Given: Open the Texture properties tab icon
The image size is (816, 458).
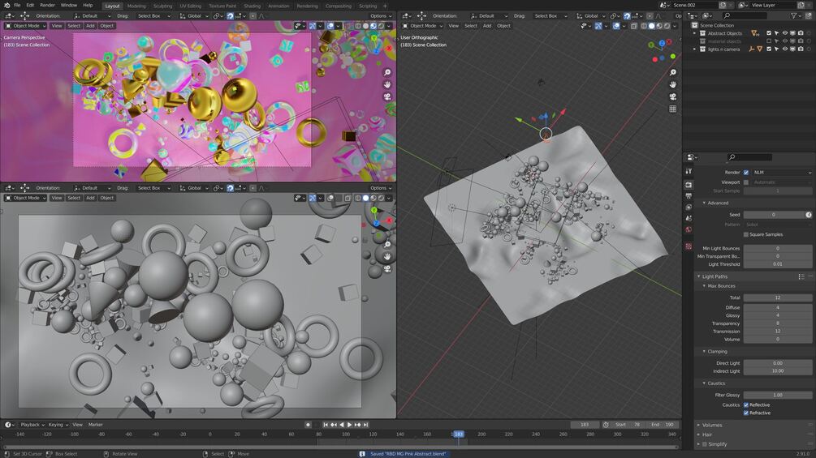Looking at the screenshot, I should [689, 246].
